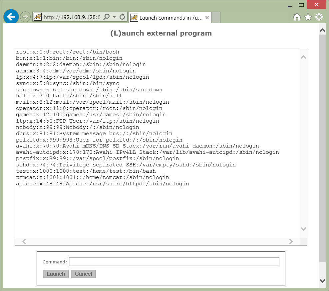329x291 pixels.
Task: Click the page scrollbar down arrow
Action: click(322, 281)
